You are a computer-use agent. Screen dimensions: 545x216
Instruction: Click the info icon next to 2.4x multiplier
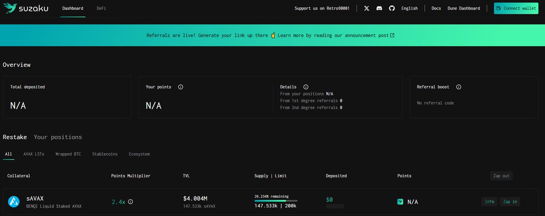(x=130, y=201)
